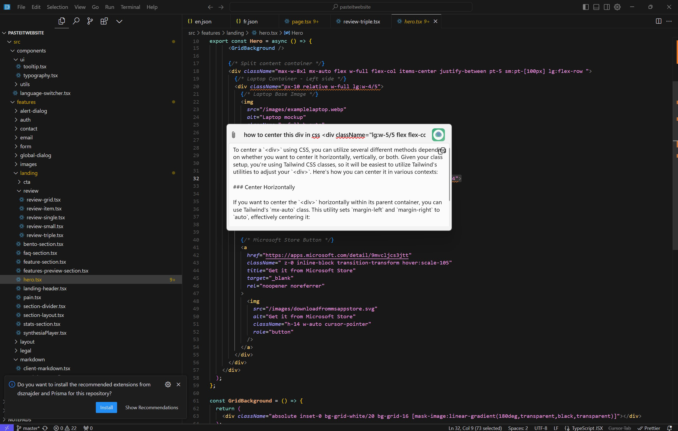Expand the alert-dialog folder

91,111
